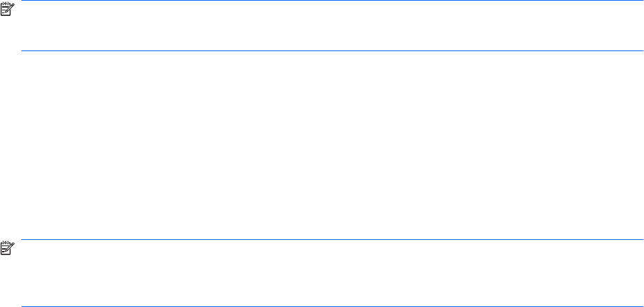Click the blue line below the top note
The image size is (644, 307).
(x=332, y=50)
